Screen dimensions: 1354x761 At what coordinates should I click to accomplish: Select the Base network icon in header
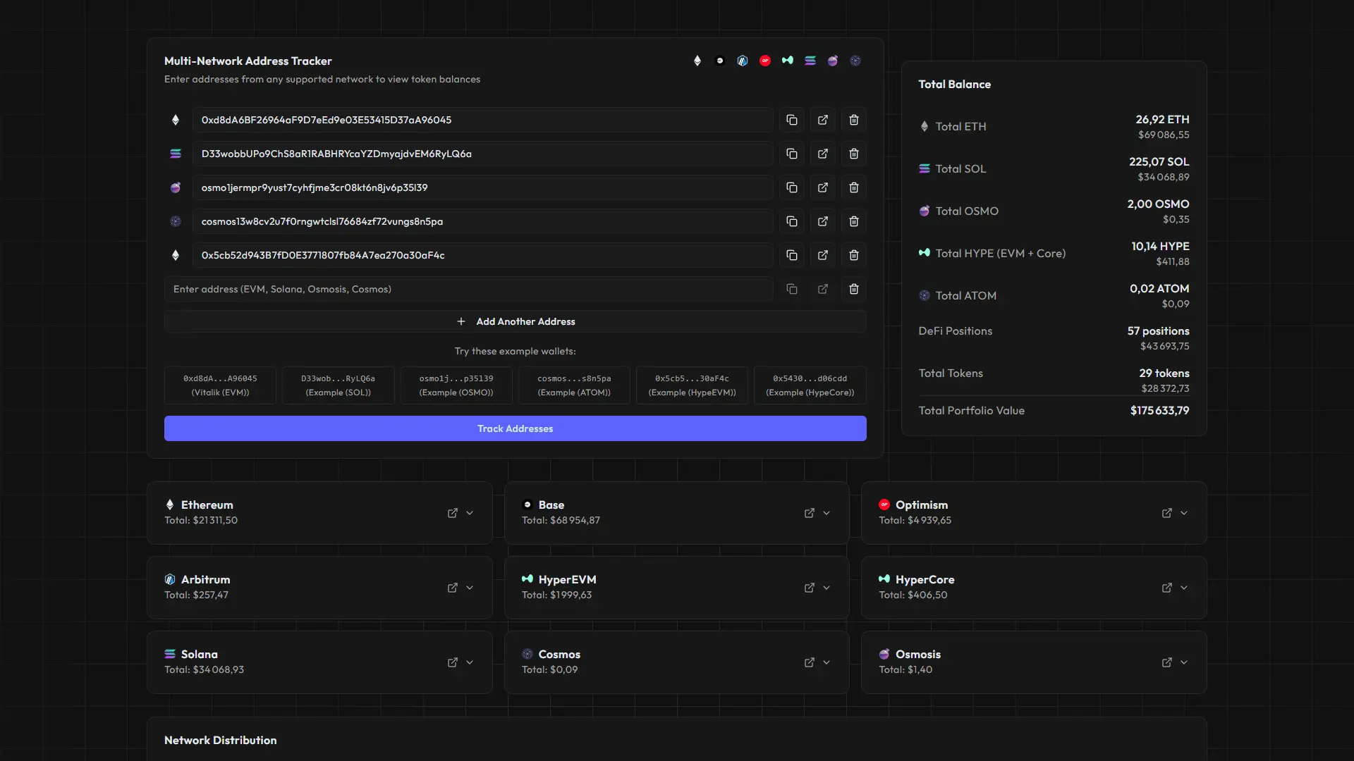tap(719, 61)
